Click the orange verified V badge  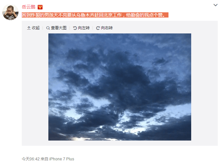40,7
